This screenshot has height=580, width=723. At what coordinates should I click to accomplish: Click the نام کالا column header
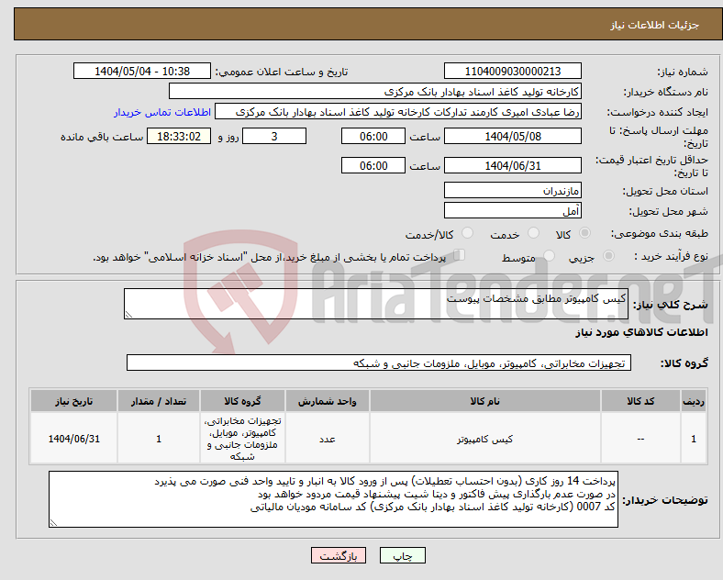[485, 401]
